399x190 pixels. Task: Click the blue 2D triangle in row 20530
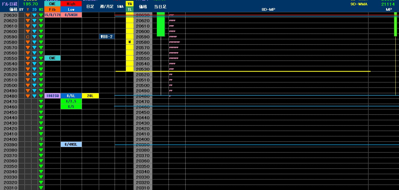[34, 69]
